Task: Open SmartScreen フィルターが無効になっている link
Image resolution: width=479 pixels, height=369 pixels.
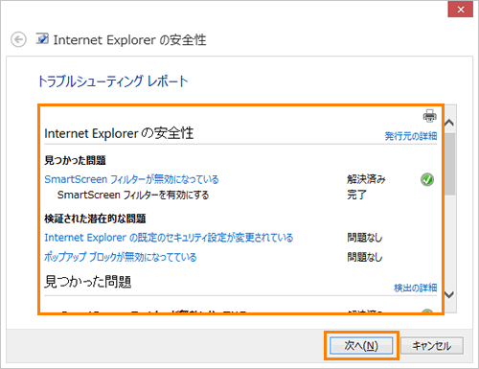Action: [131, 179]
